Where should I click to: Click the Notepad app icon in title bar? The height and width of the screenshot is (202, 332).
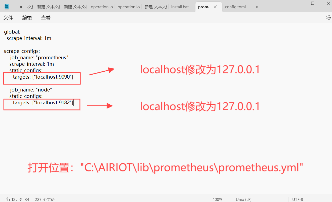pyautogui.click(x=7, y=7)
